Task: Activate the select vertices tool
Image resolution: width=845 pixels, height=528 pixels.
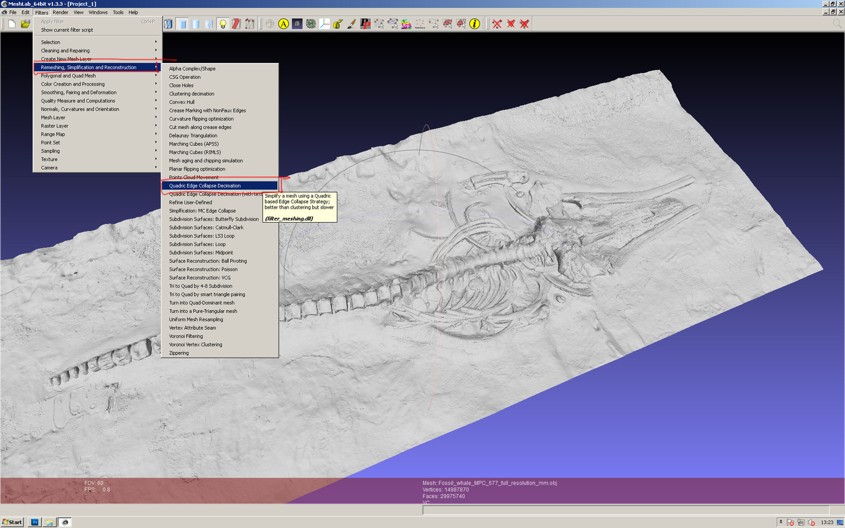Action: point(379,24)
